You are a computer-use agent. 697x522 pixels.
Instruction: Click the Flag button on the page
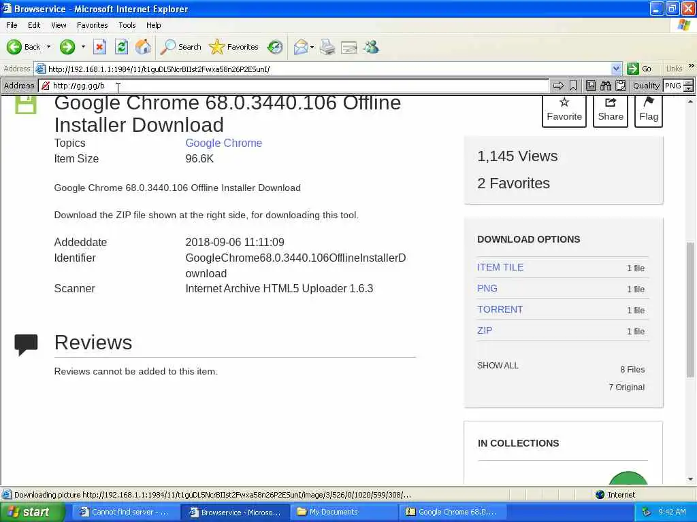(x=649, y=109)
